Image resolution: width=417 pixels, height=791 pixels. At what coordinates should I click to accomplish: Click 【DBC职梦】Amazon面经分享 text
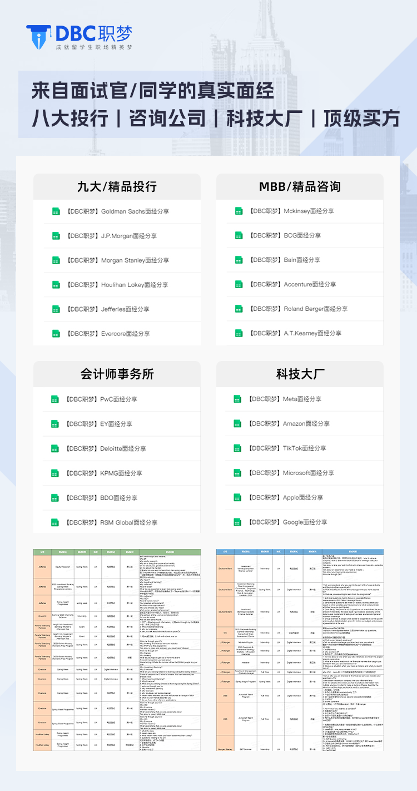(x=288, y=424)
